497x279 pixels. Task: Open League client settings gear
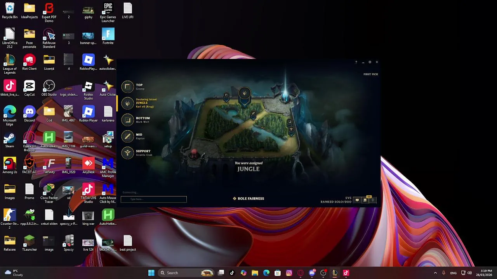click(x=370, y=62)
